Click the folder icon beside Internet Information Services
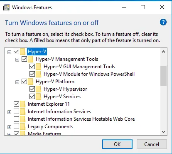 (x=23, y=112)
